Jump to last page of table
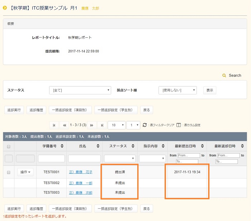This screenshot has width=251, height=221. tap(102, 125)
